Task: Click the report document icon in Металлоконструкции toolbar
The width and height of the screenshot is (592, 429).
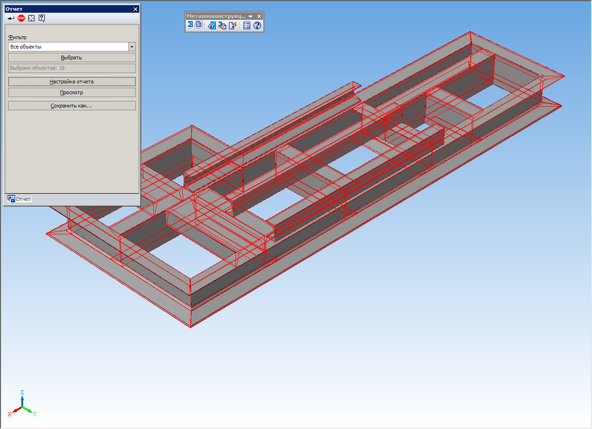Action: tap(199, 25)
